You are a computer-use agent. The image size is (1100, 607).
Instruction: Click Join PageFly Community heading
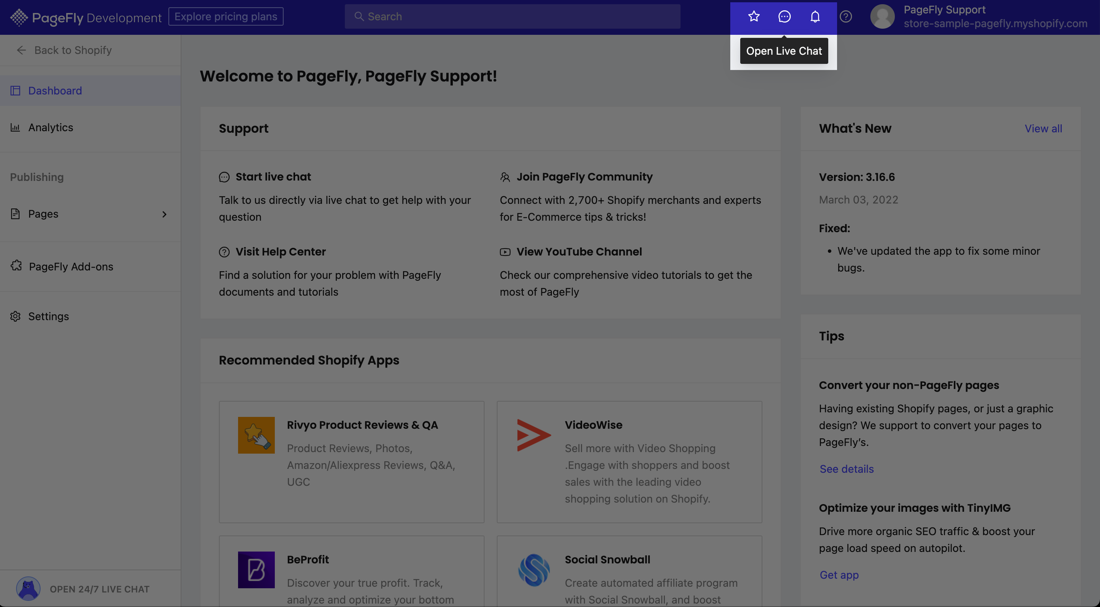[x=584, y=176]
